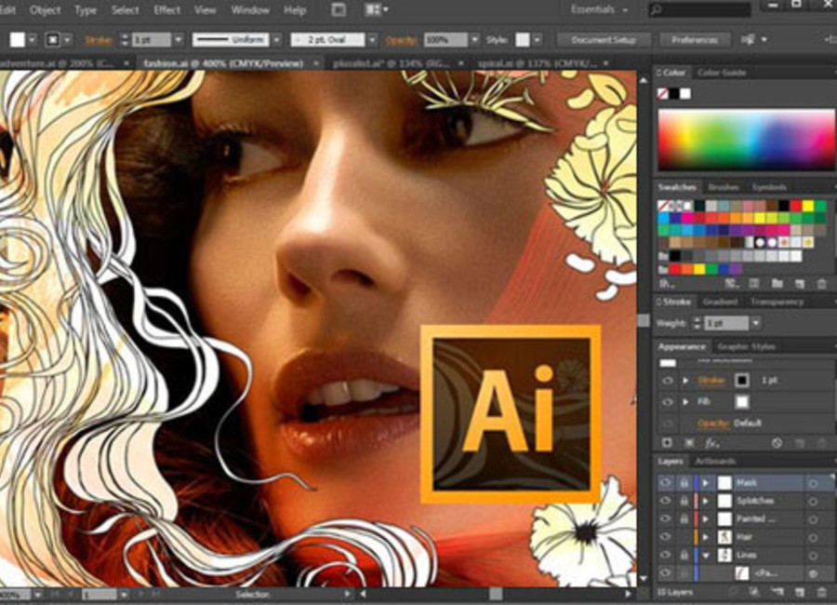Open the Help menu

click(295, 10)
